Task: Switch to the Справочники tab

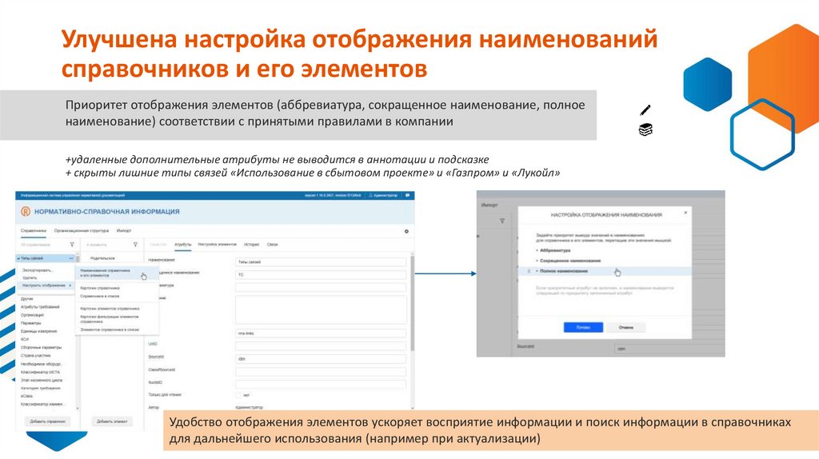Action: coord(34,230)
